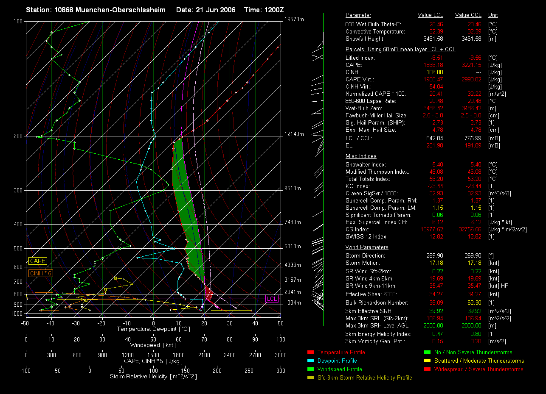Screen dimensions: 546x394
Task: Click the orange CINH * 5 label box
Action: click(41, 274)
